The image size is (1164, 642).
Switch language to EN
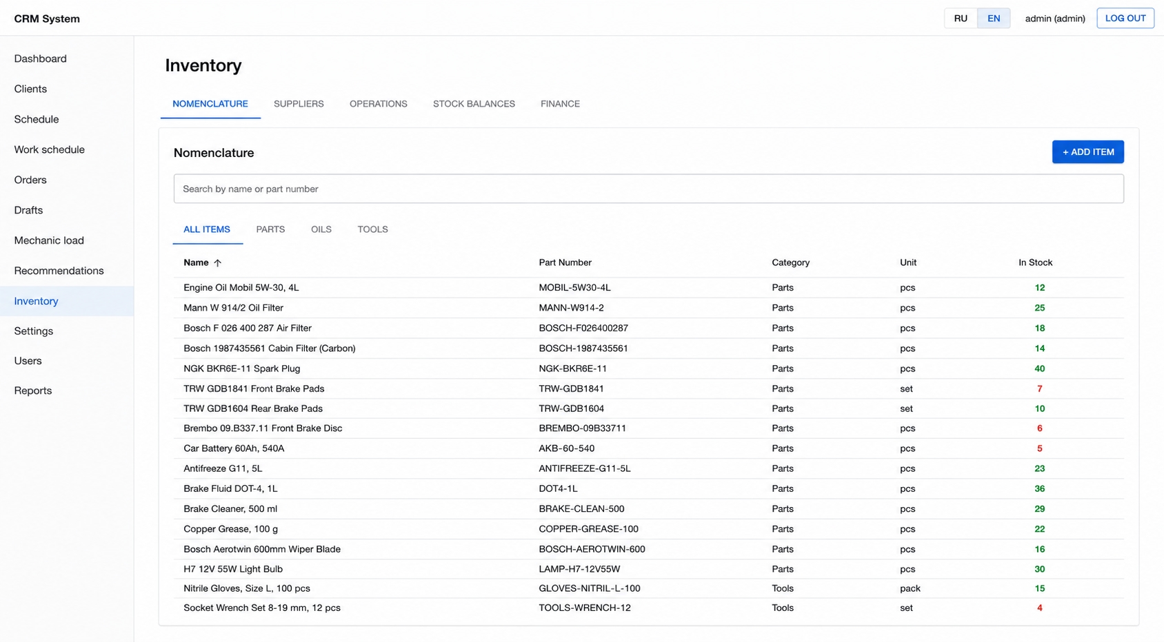994,19
